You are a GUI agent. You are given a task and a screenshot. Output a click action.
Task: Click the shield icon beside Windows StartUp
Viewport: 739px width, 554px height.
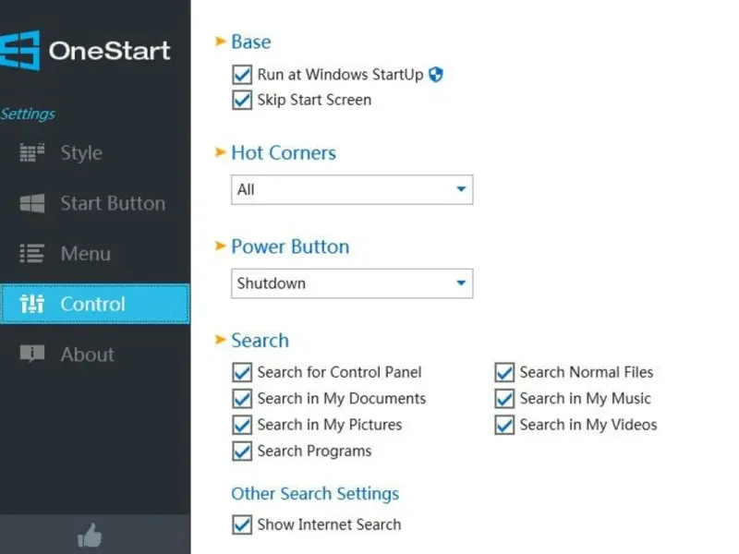tap(436, 75)
